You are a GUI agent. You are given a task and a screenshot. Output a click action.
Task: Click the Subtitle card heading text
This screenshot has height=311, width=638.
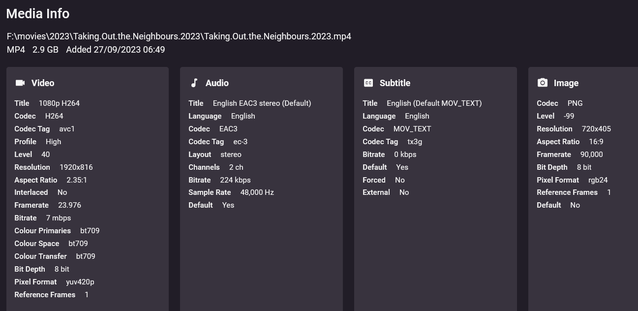(x=395, y=83)
